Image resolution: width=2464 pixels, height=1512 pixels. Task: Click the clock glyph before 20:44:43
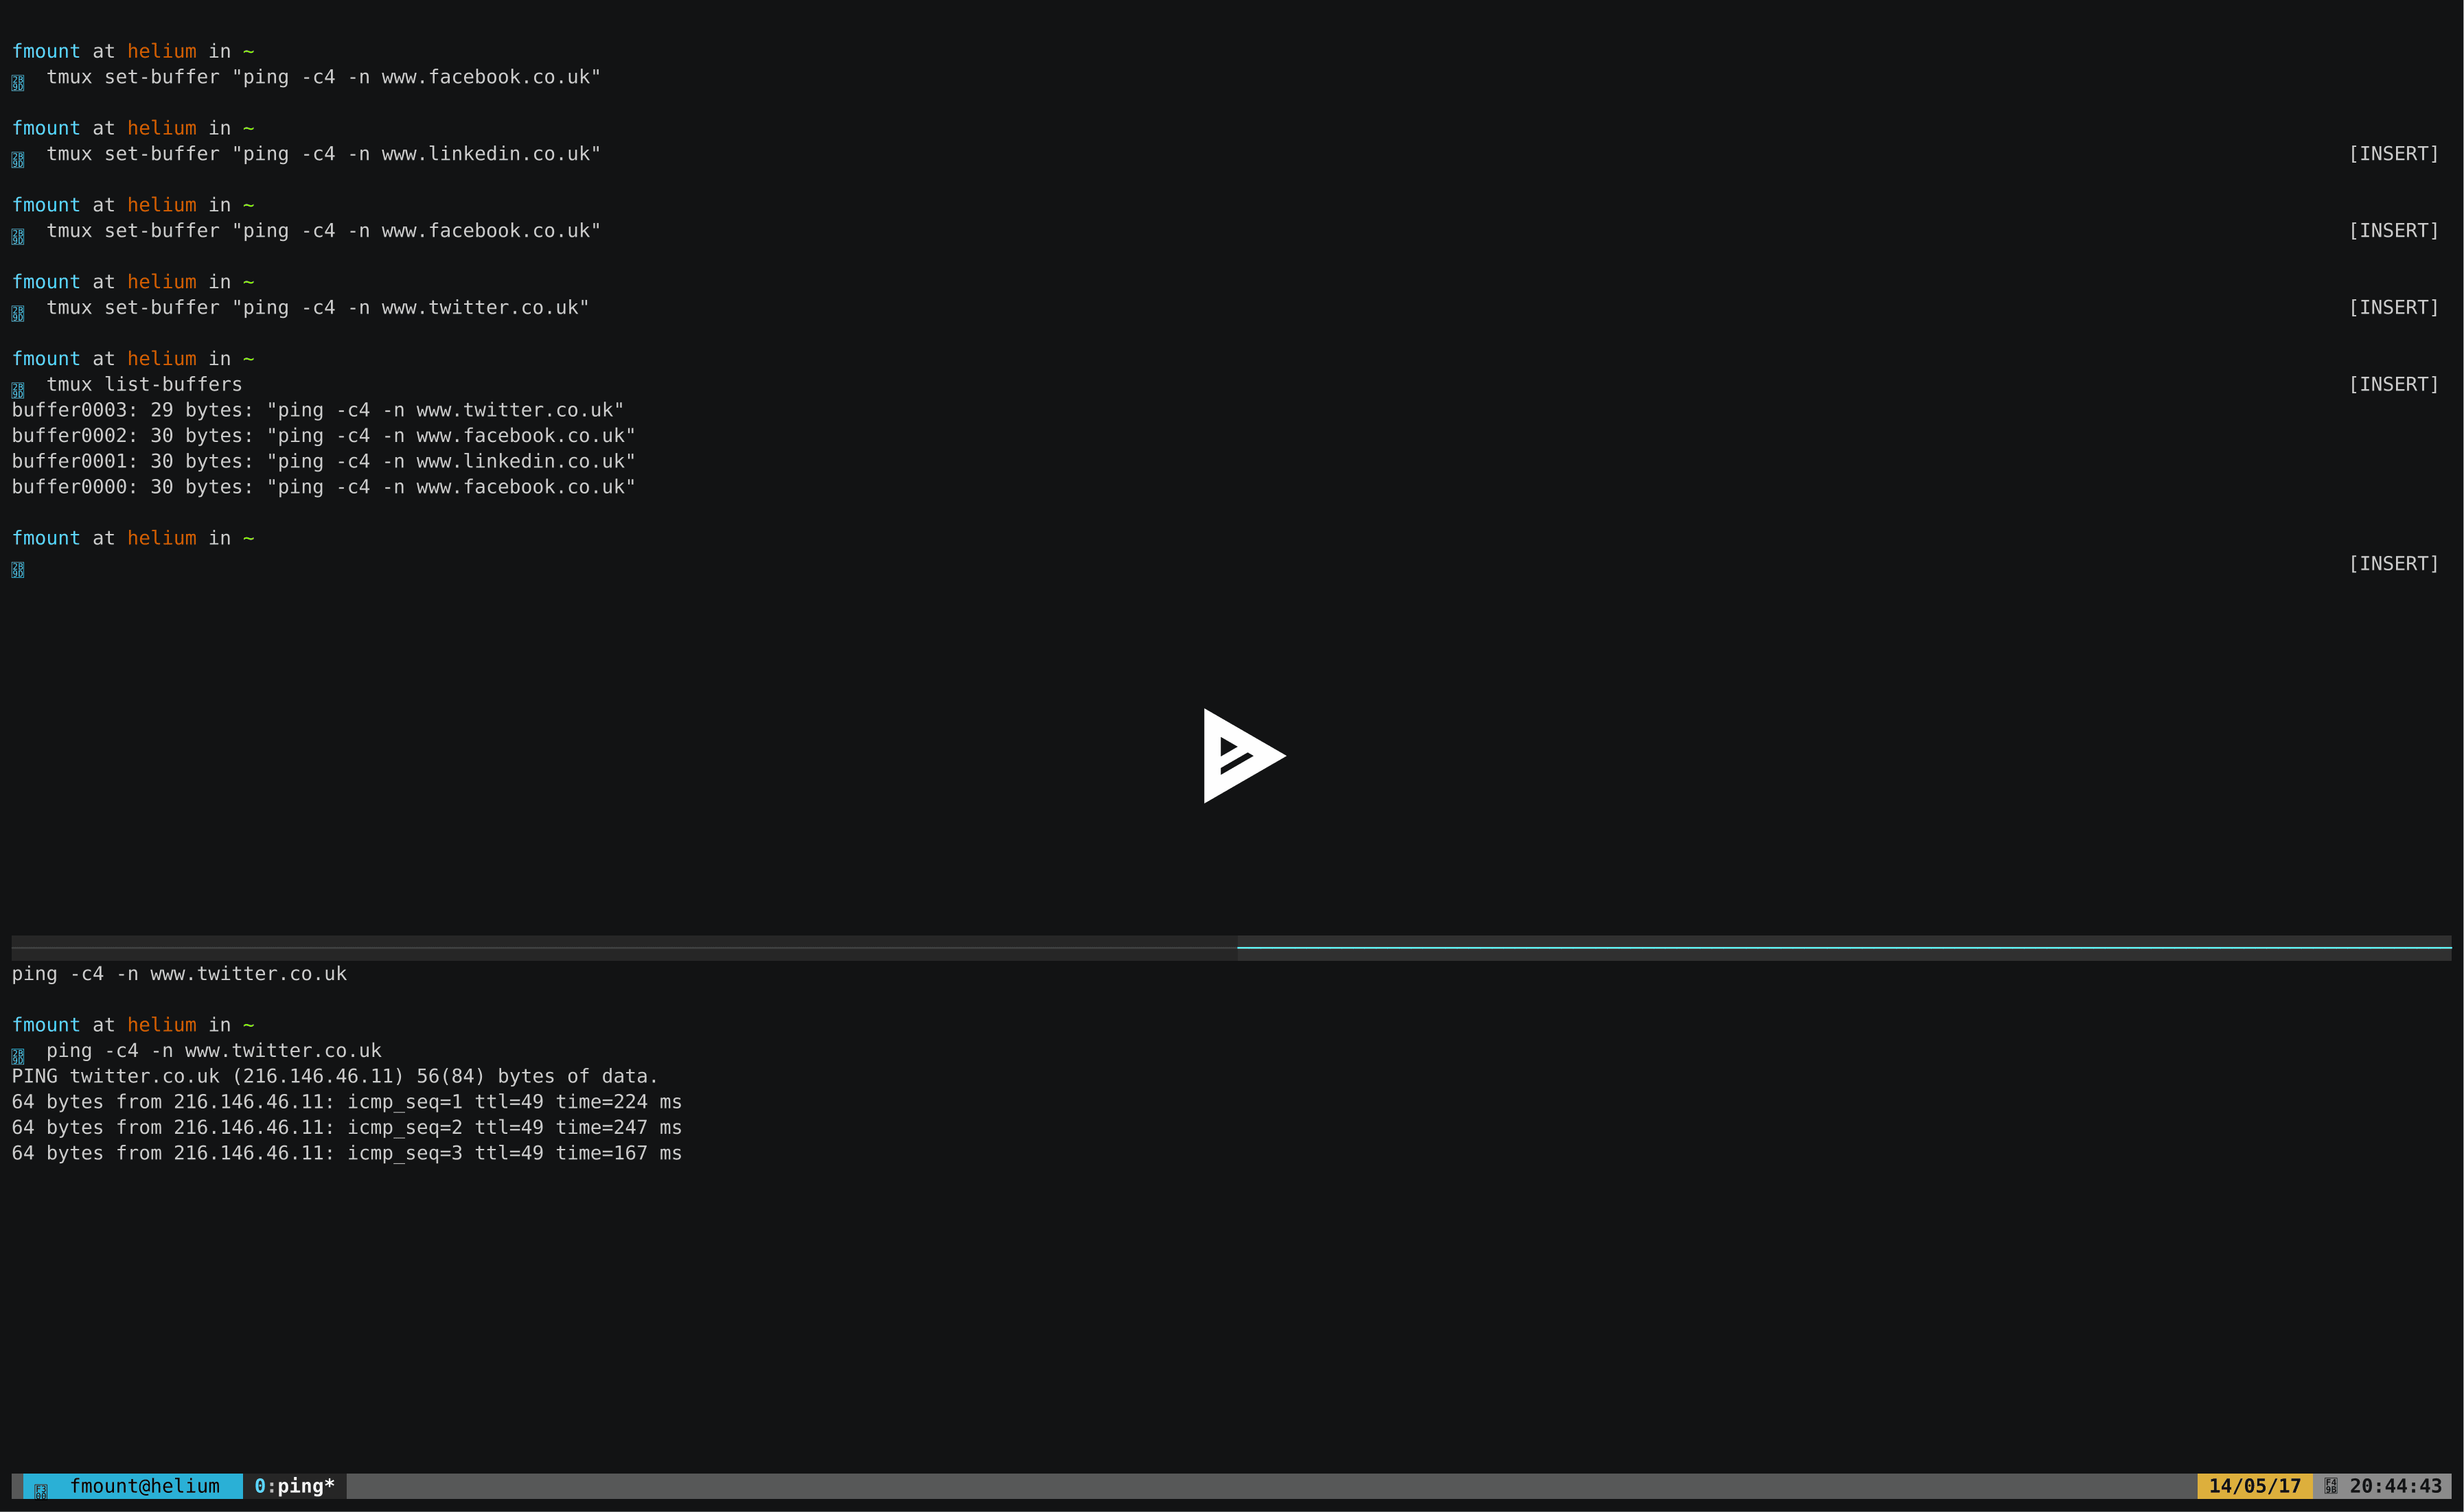point(2330,1486)
